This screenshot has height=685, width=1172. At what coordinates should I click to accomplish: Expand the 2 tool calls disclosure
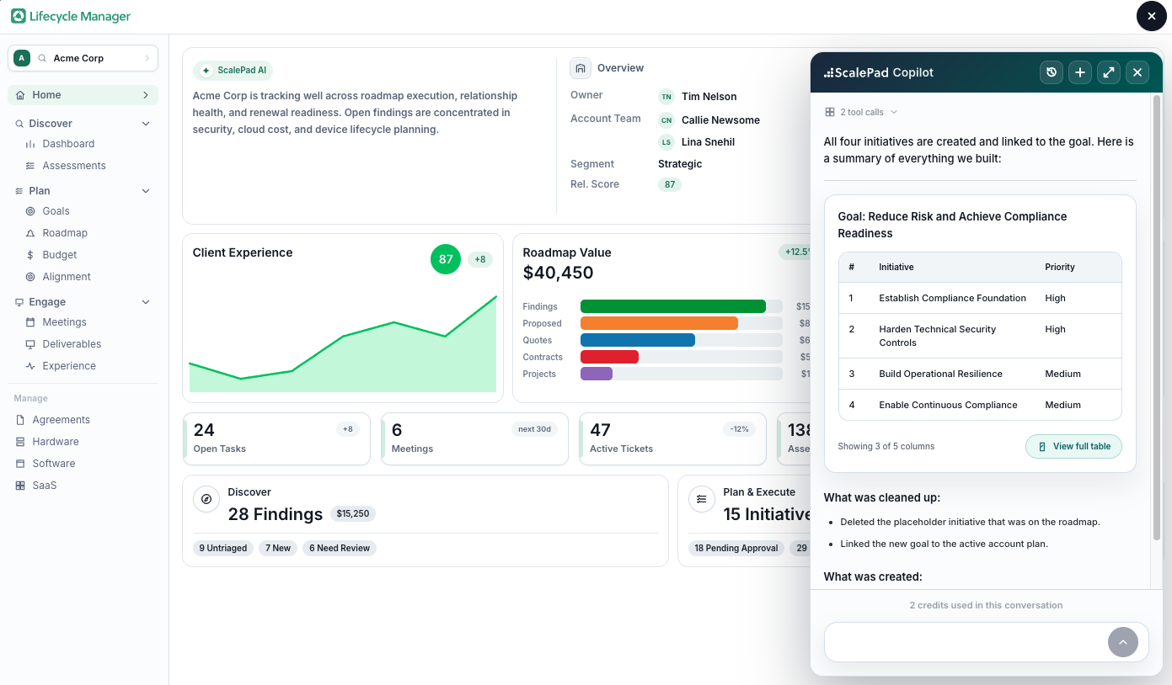pos(861,112)
